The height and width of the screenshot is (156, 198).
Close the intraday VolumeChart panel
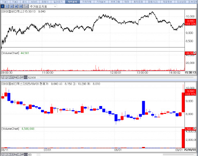pos(195,53)
